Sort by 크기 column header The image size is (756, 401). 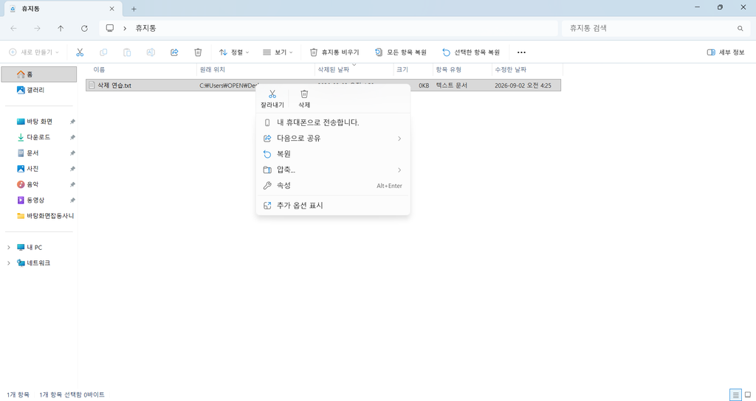[413, 70]
